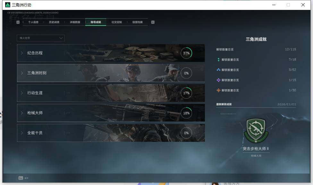Click the 3/52 unlock count
The height and width of the screenshot is (185, 313).
tap(292, 70)
